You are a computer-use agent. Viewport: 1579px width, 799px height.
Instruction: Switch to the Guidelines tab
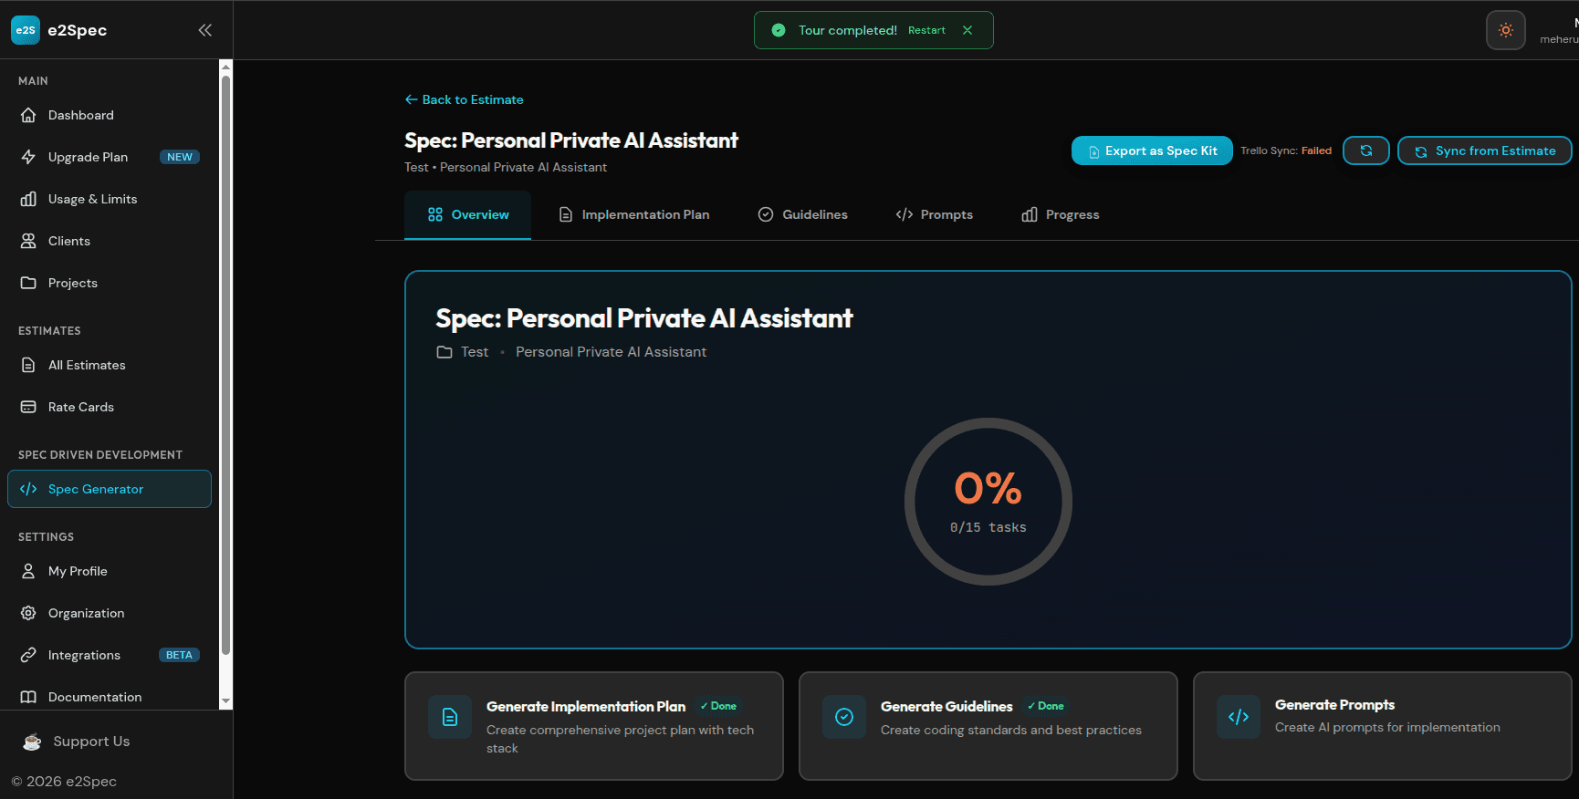[x=803, y=214]
